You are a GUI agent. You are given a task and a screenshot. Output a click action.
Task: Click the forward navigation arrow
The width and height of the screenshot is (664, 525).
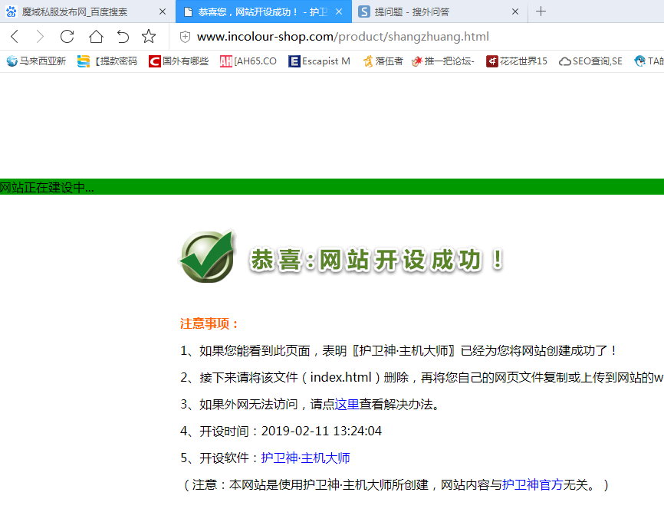click(40, 37)
